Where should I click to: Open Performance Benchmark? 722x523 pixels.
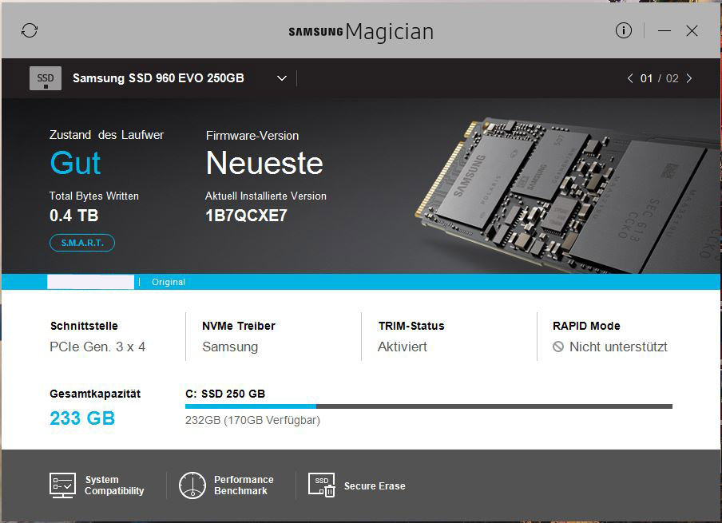pyautogui.click(x=244, y=485)
